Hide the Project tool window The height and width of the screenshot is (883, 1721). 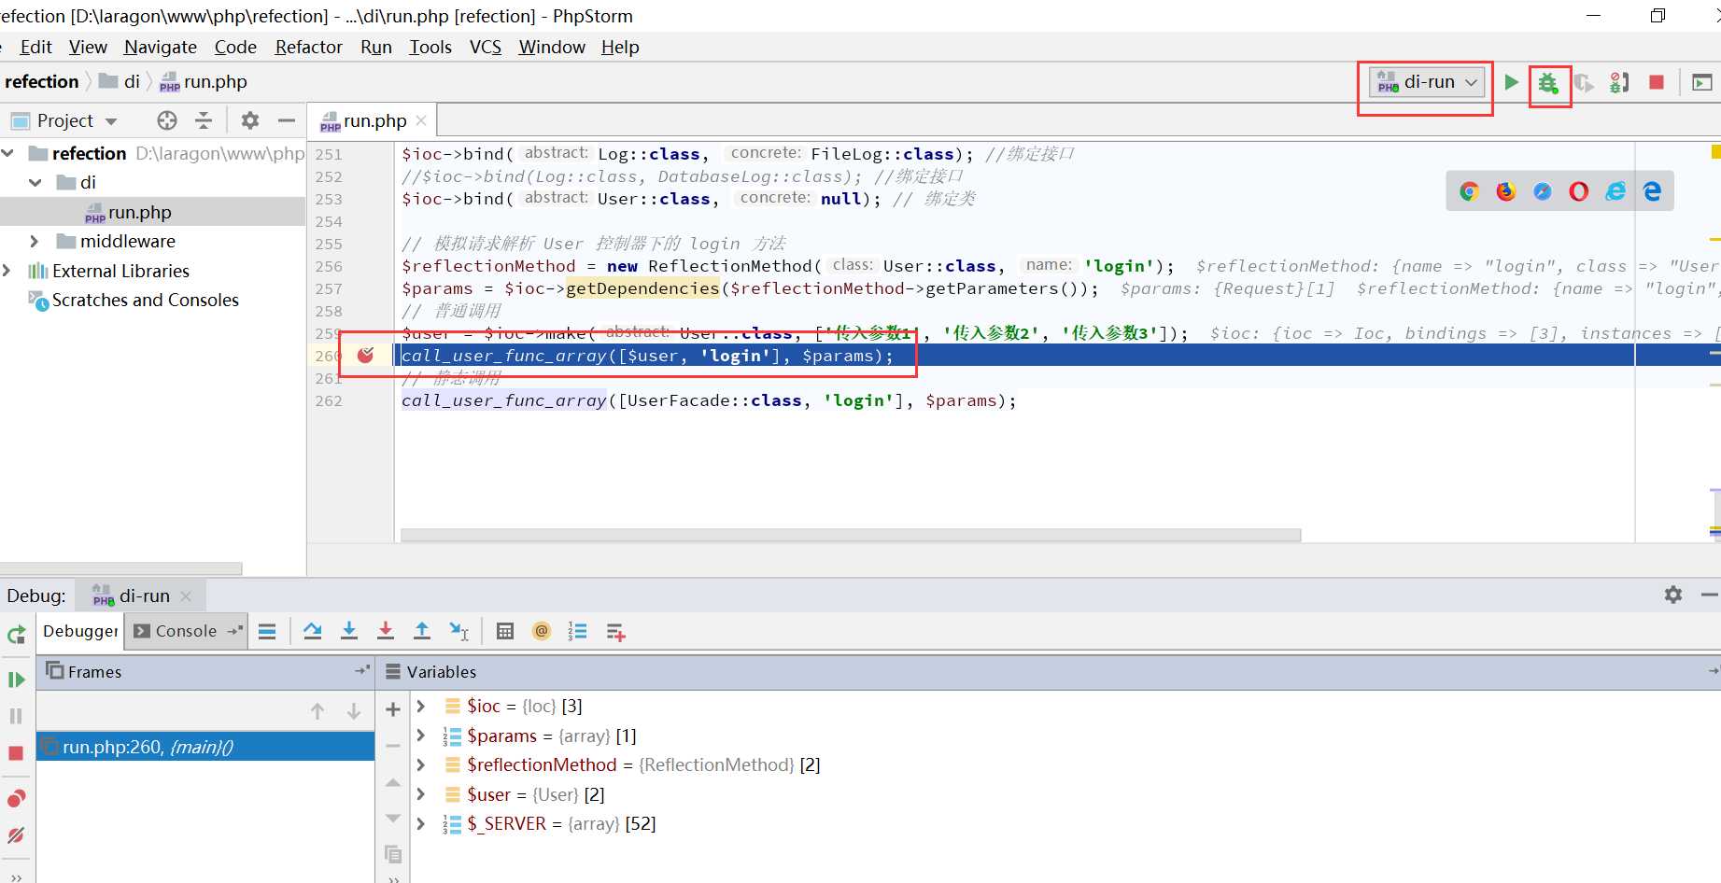coord(287,120)
